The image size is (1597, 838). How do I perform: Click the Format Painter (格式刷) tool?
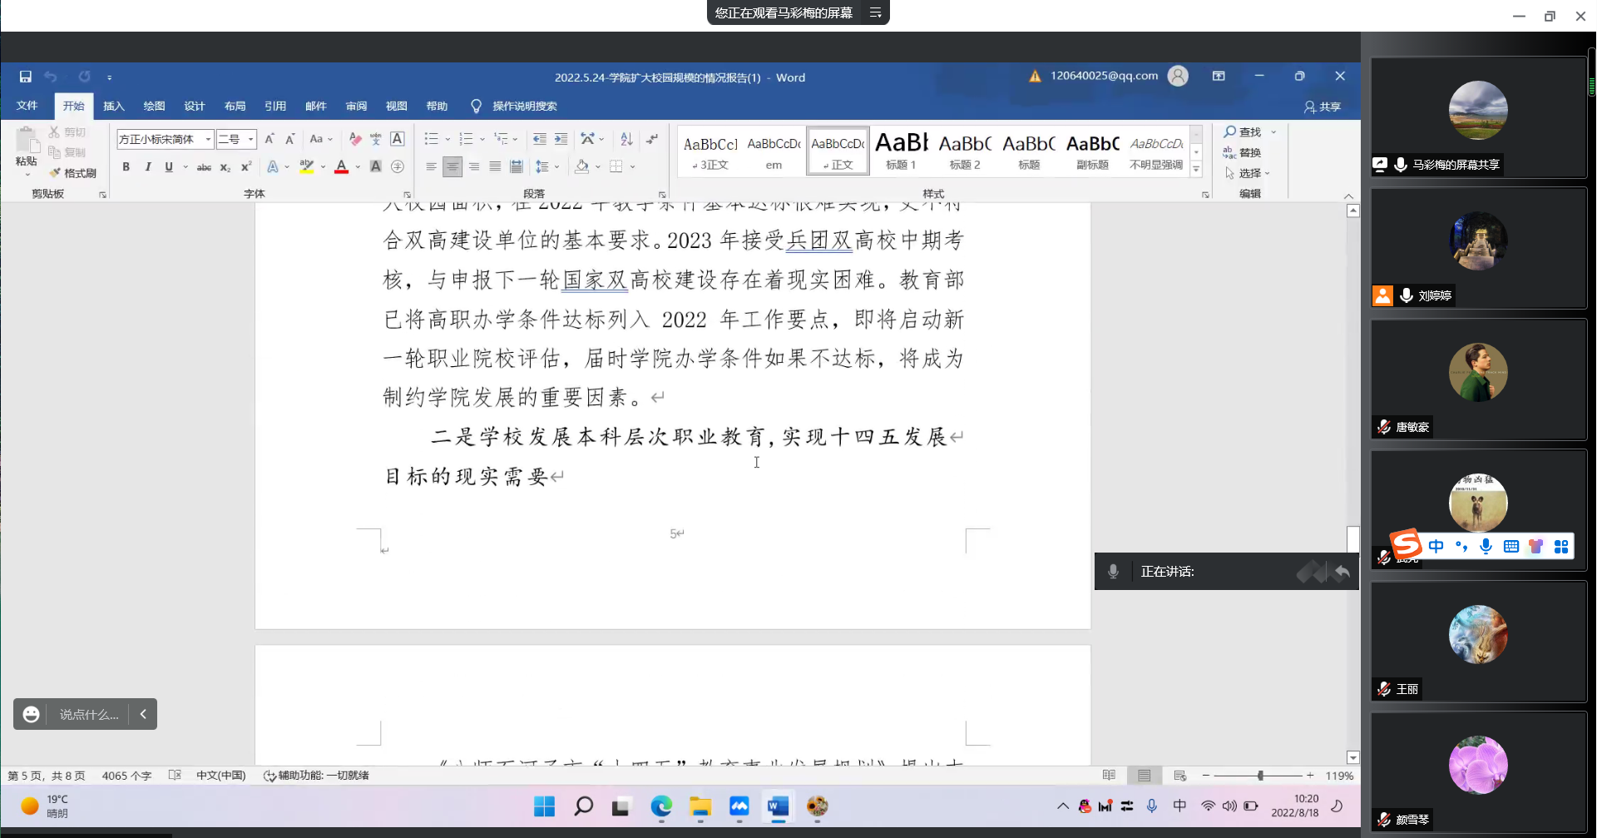[73, 173]
